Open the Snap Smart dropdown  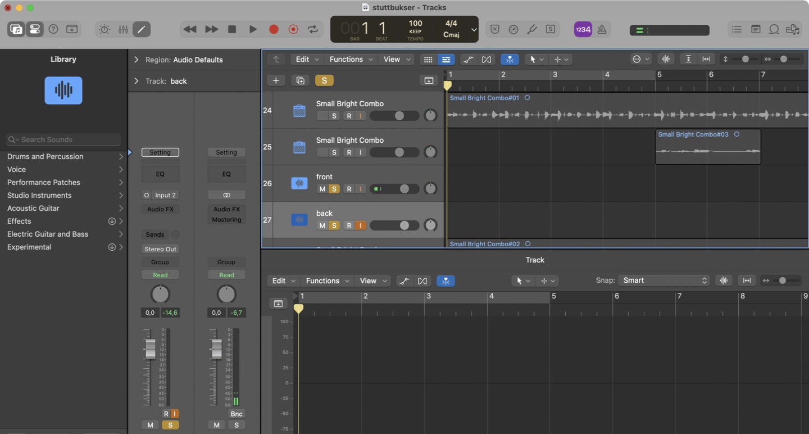pyautogui.click(x=663, y=281)
